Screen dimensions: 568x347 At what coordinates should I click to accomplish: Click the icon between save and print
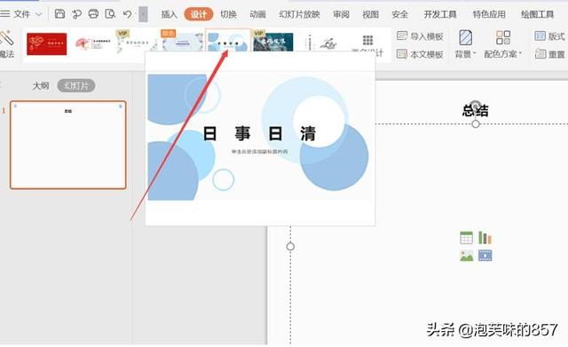76,14
